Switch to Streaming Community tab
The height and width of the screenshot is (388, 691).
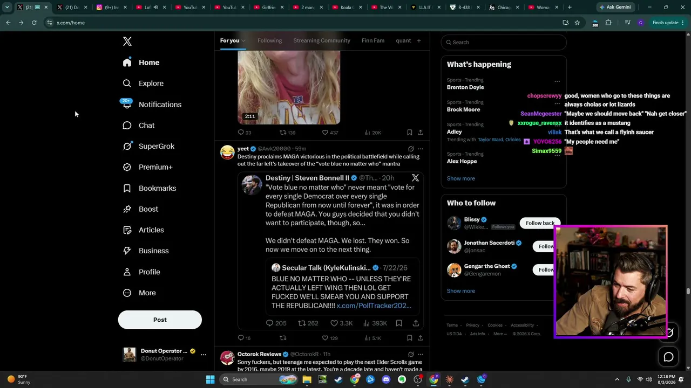point(322,41)
